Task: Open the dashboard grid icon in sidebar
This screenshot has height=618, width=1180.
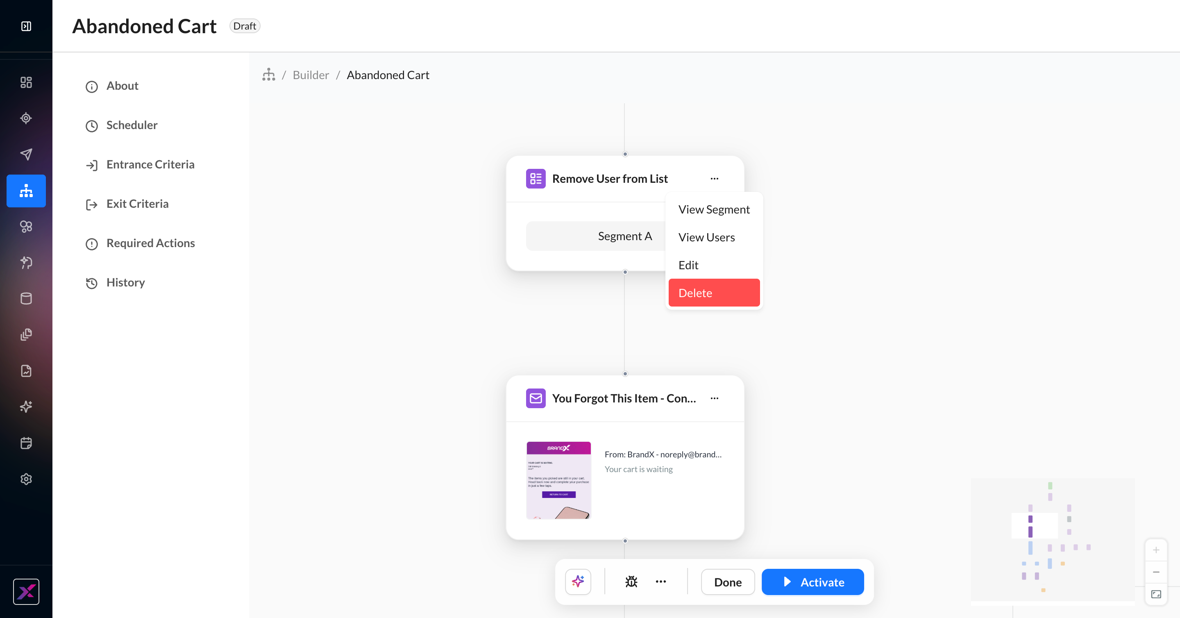Action: click(x=26, y=82)
